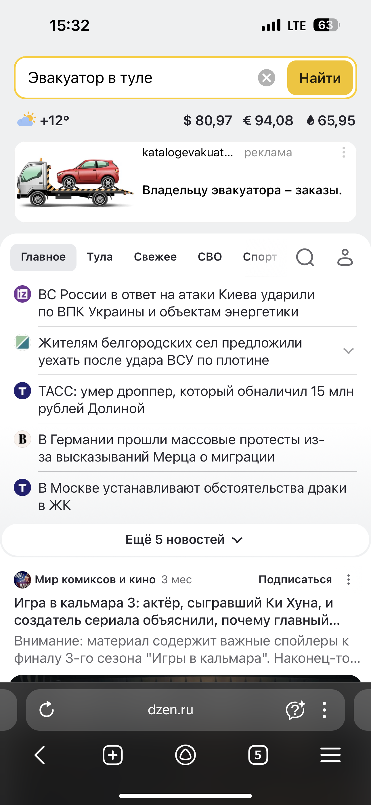The height and width of the screenshot is (805, 371).
Task: Expand the Belgorod villages news item chevron
Action: [x=348, y=351]
